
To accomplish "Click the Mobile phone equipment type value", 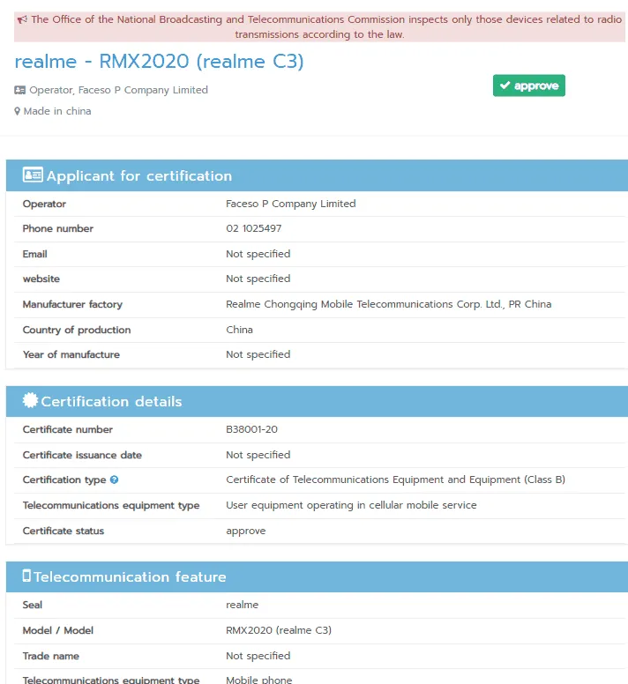I will tap(258, 680).
